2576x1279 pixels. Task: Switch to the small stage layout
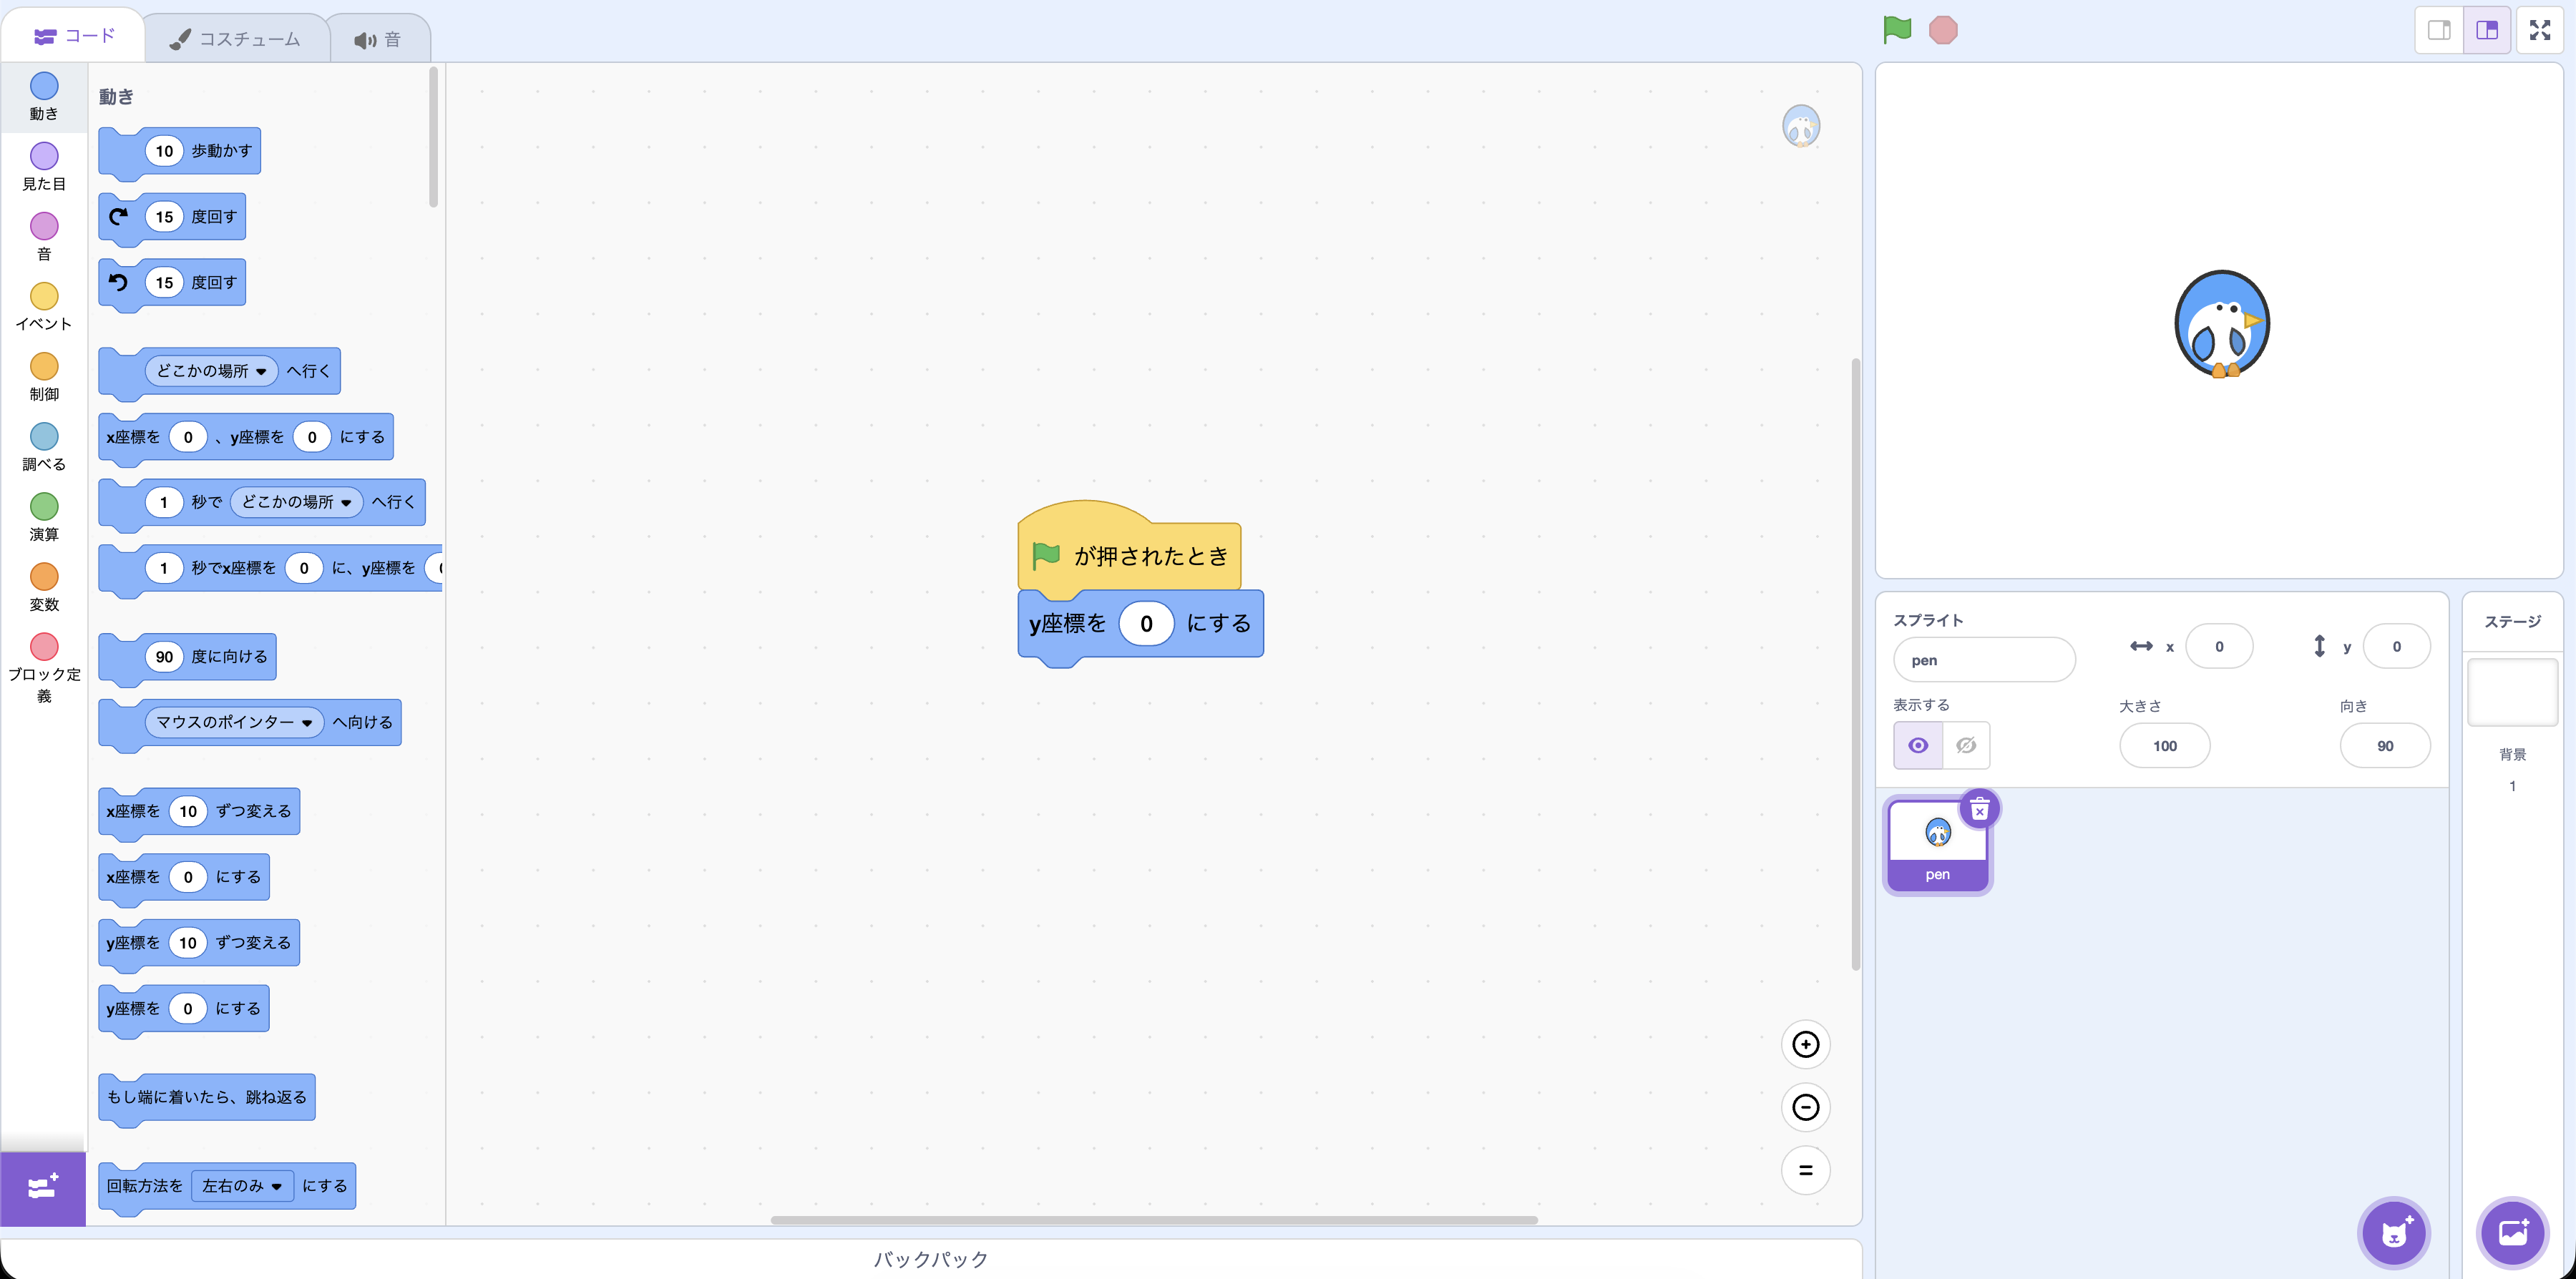(2438, 30)
